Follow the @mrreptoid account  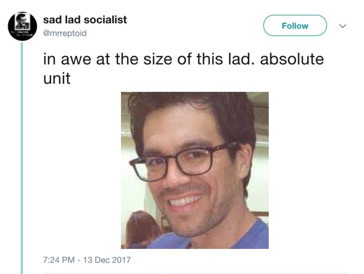(295, 26)
